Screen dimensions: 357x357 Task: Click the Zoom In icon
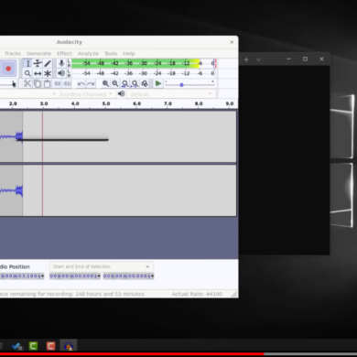105,83
